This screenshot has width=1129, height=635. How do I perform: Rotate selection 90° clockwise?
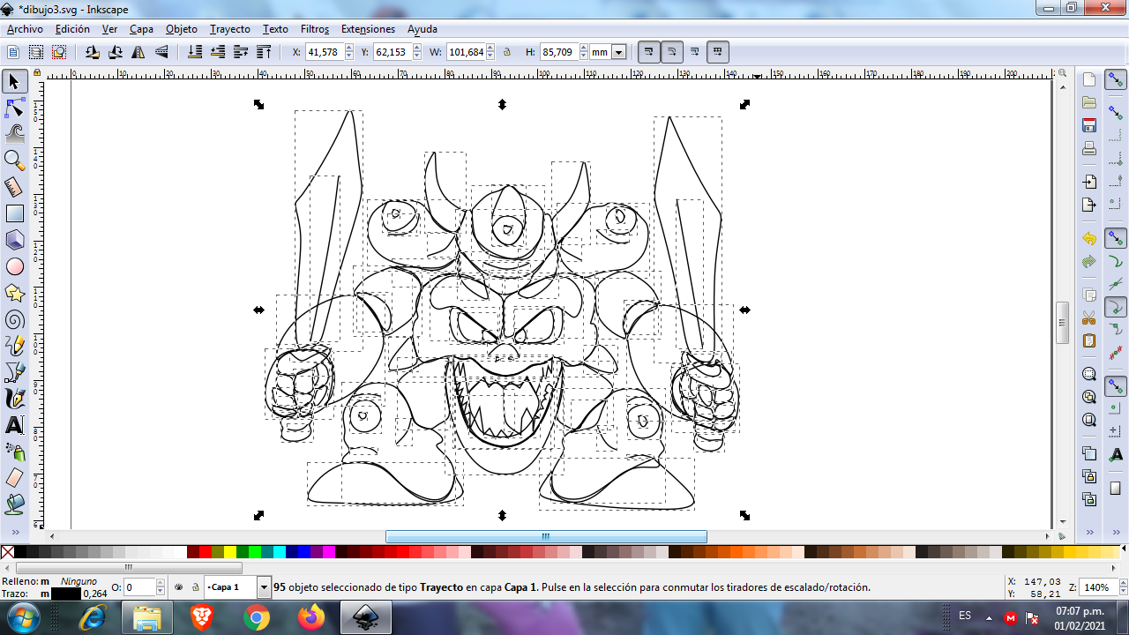115,52
